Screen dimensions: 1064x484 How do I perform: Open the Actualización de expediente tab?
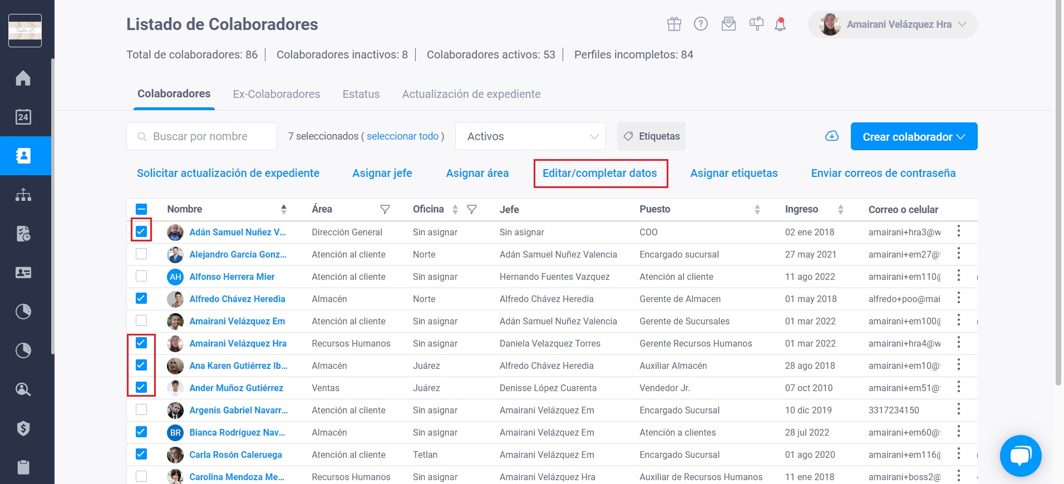(x=471, y=94)
